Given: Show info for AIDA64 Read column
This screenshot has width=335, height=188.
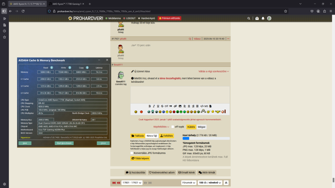Looking at the screenshot, I should (x=52, y=68).
